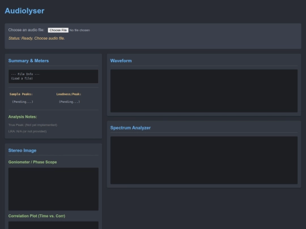Click the 'LRA: N/A (or not provided)' note
Viewport: 306px width, 229px height.
(x=28, y=131)
